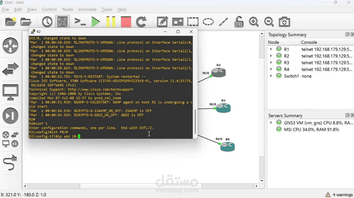
Task: Browse all devices small icon group
Action: [x=10, y=139]
